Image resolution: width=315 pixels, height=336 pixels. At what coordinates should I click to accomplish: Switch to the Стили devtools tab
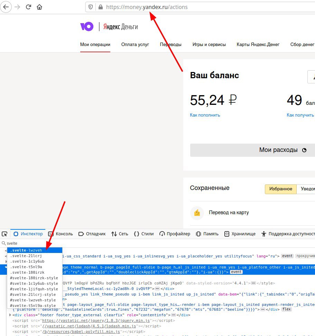click(x=144, y=234)
